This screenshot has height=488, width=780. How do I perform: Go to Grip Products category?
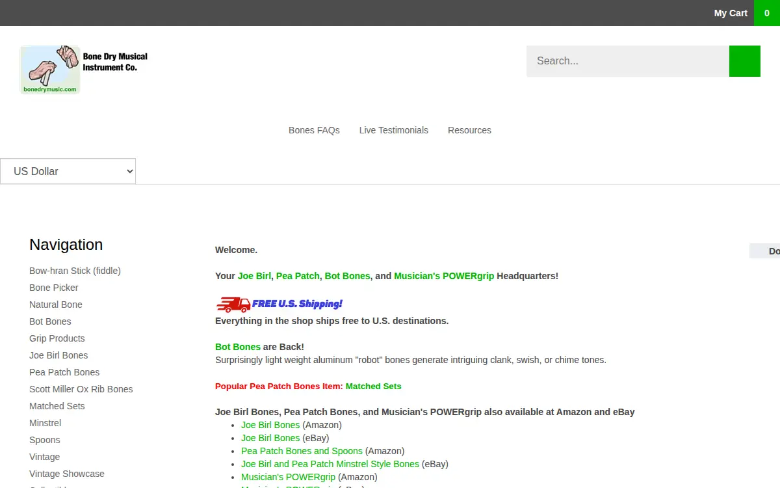coord(57,338)
